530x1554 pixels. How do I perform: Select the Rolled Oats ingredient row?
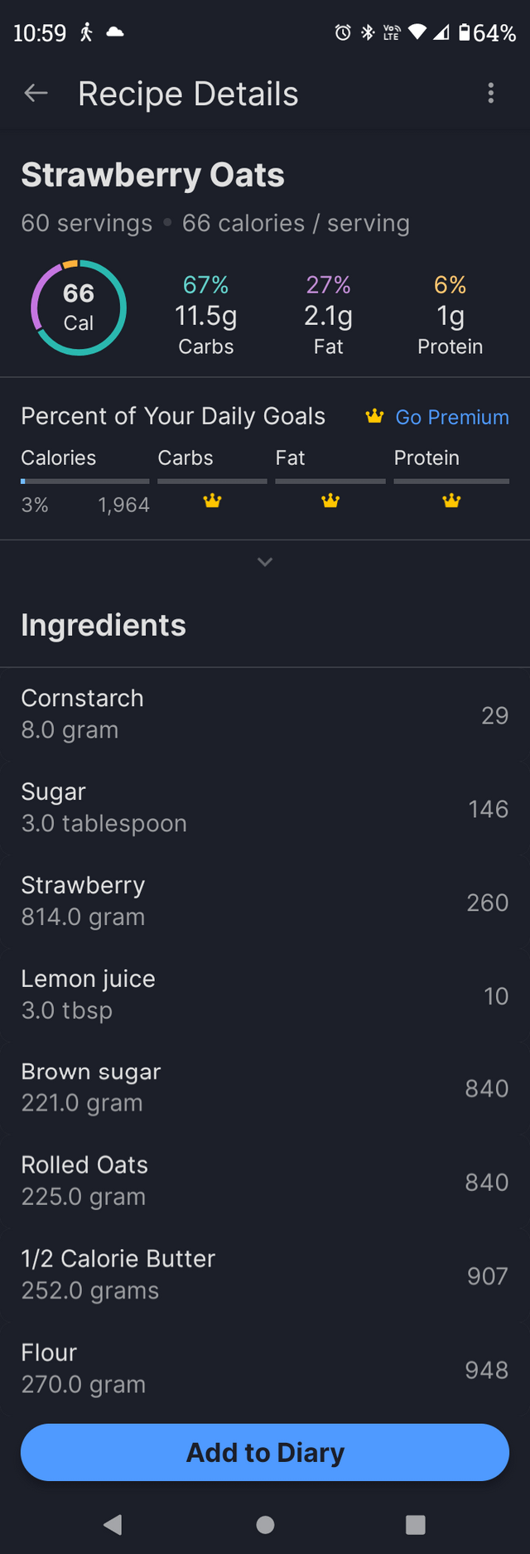tap(265, 1181)
